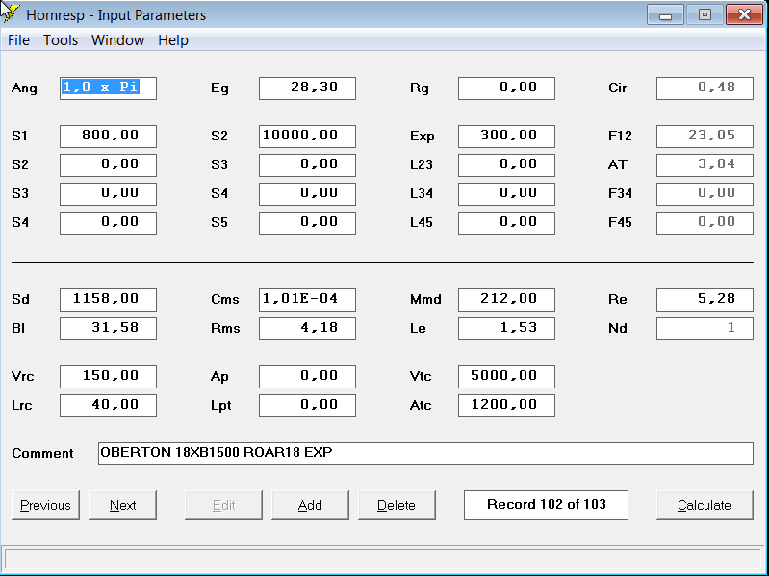Click the Lpt input field
The image size is (769, 576).
tap(307, 406)
